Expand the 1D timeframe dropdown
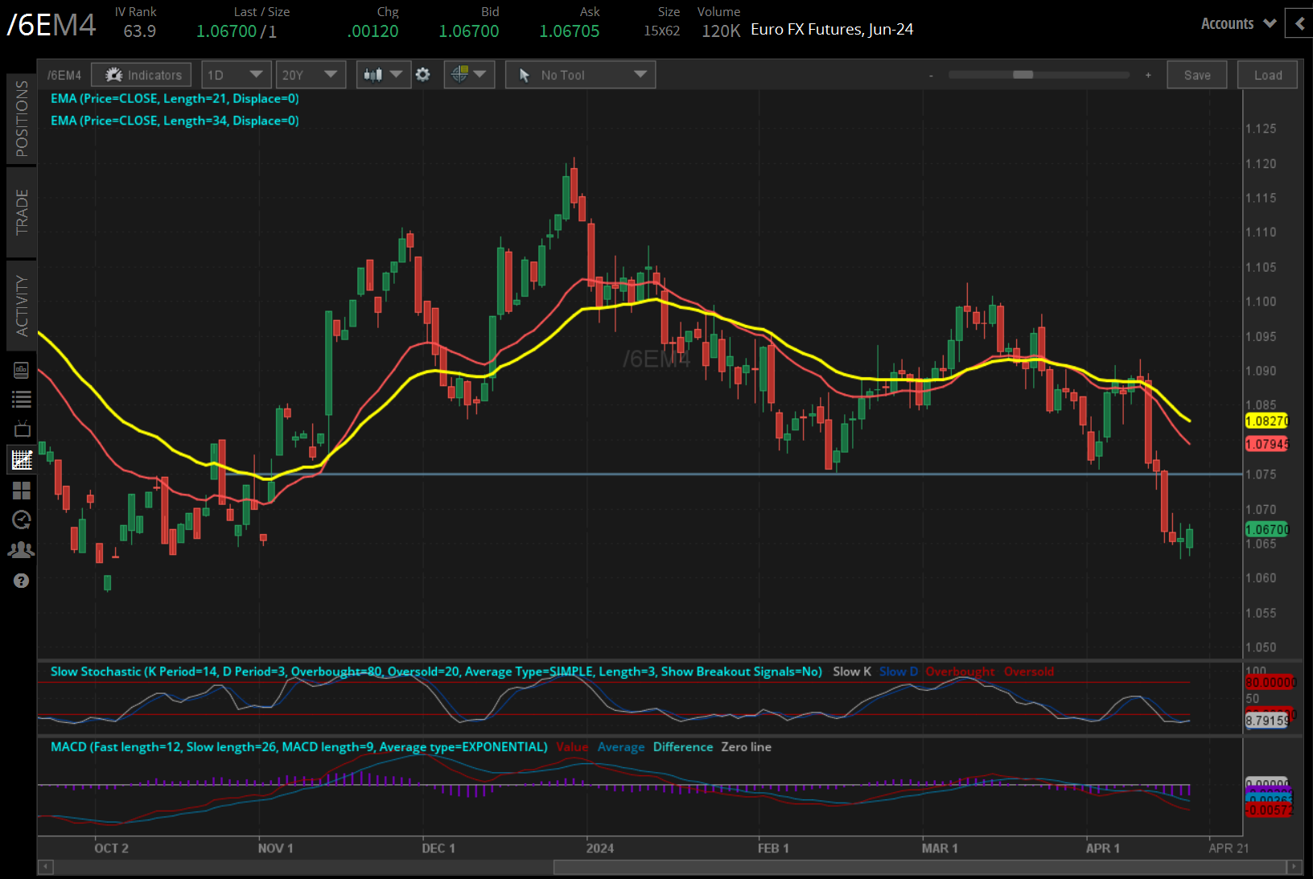 click(x=235, y=75)
